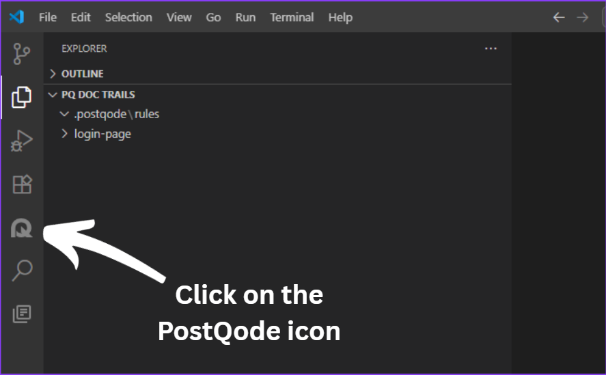Screen dimensions: 606x375
Task: Click the PostQode icon in activity bar
Action: (x=22, y=229)
